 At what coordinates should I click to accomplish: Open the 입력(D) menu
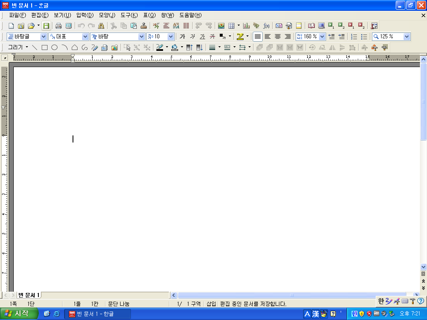pos(85,15)
